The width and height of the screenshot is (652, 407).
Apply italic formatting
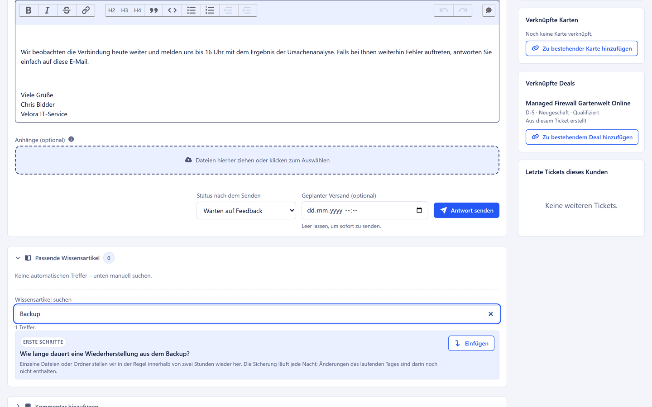coord(48,10)
